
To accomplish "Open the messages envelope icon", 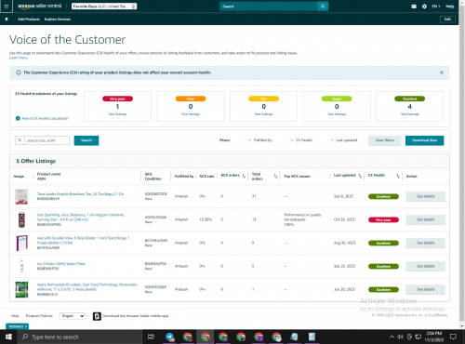I will click(x=414, y=7).
